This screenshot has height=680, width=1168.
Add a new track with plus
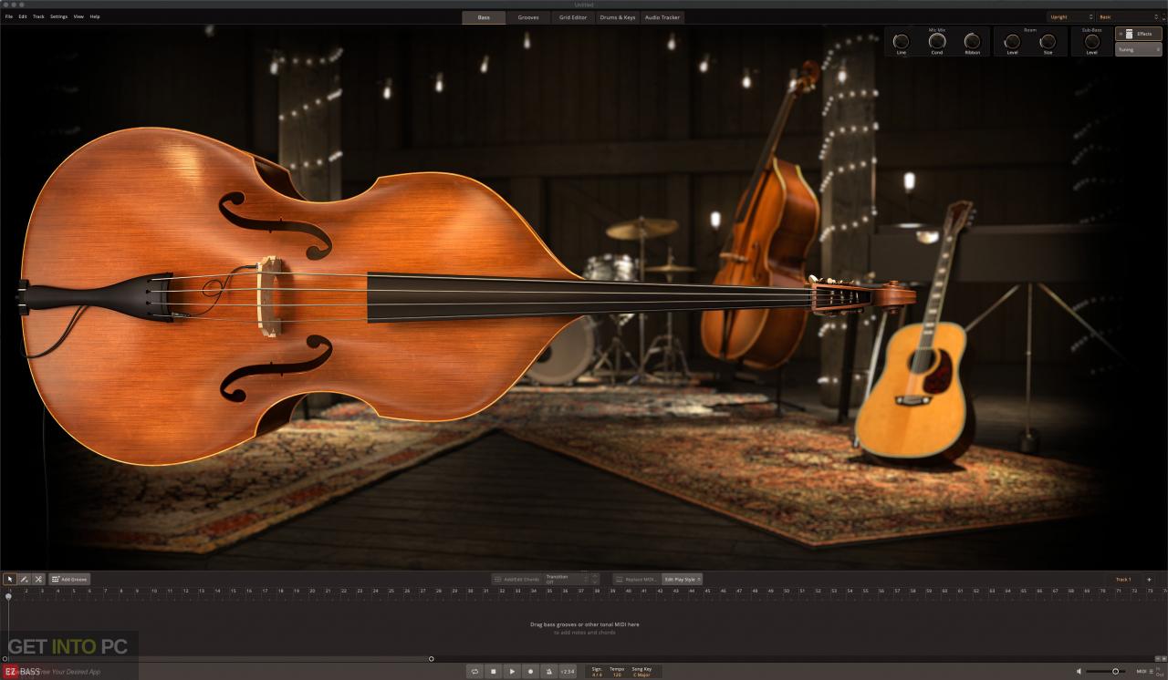(x=1149, y=579)
